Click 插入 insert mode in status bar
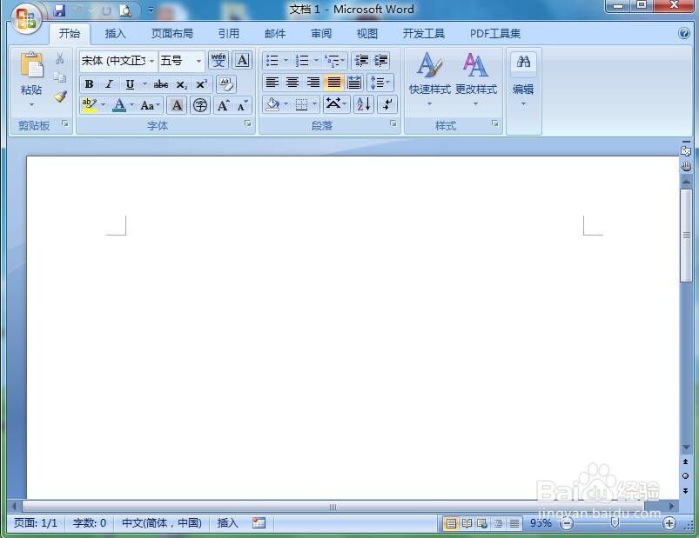Viewport: 699px width, 538px height. point(227,523)
